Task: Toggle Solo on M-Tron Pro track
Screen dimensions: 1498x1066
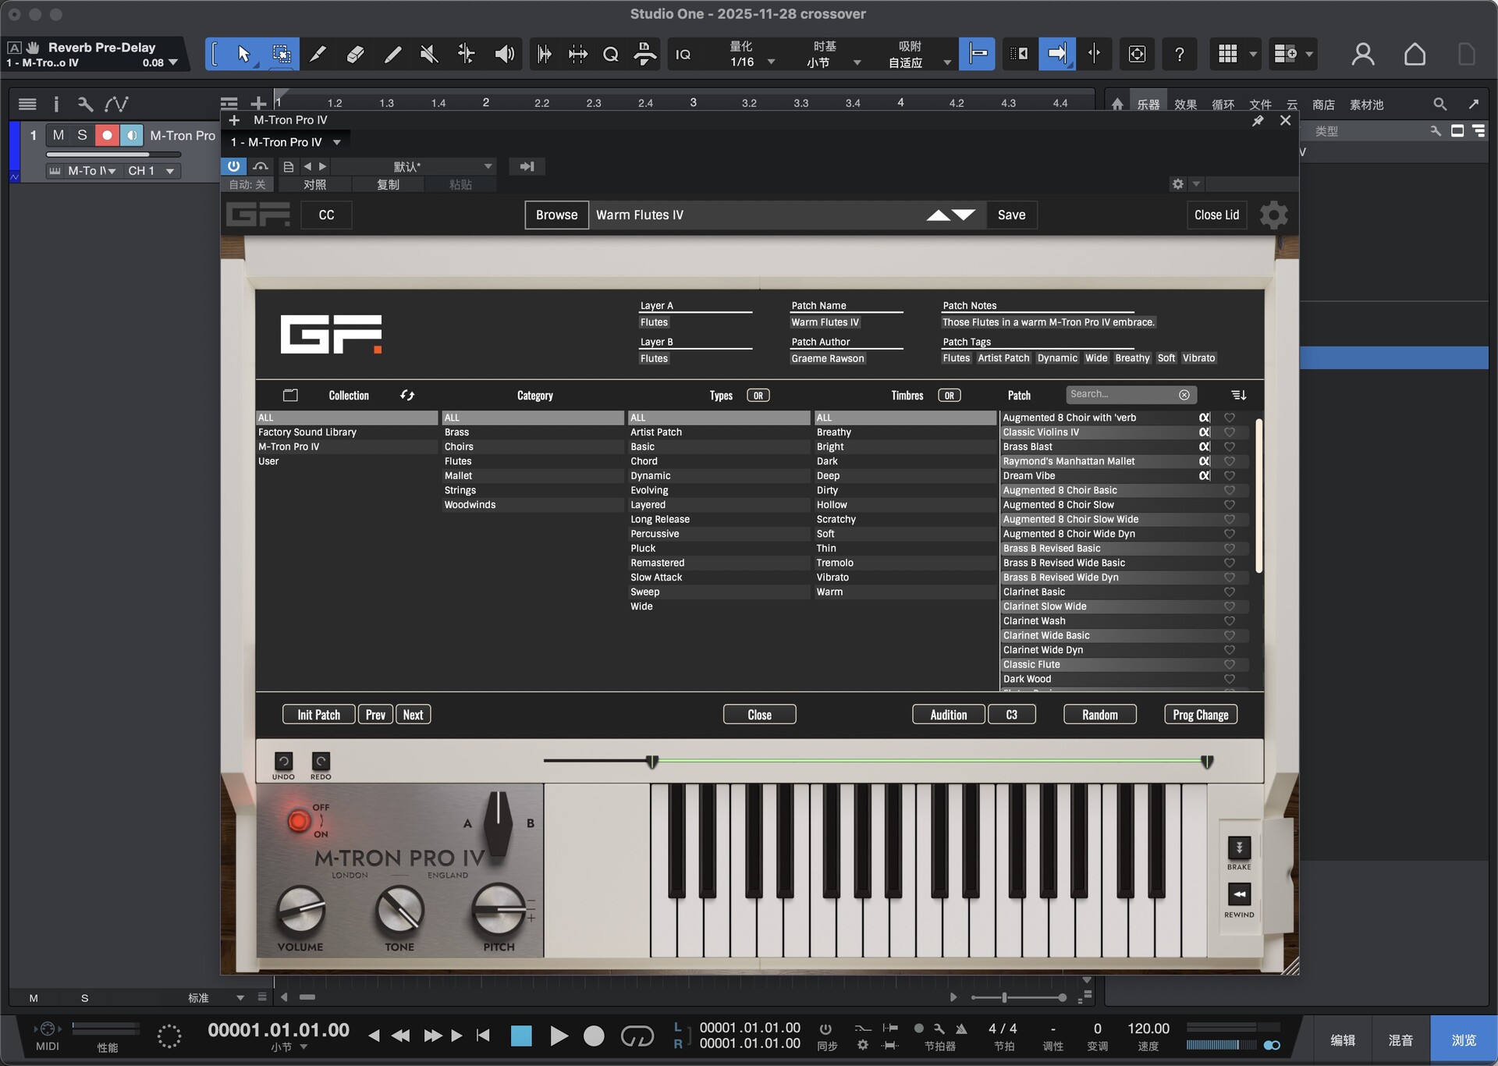Action: click(x=82, y=135)
